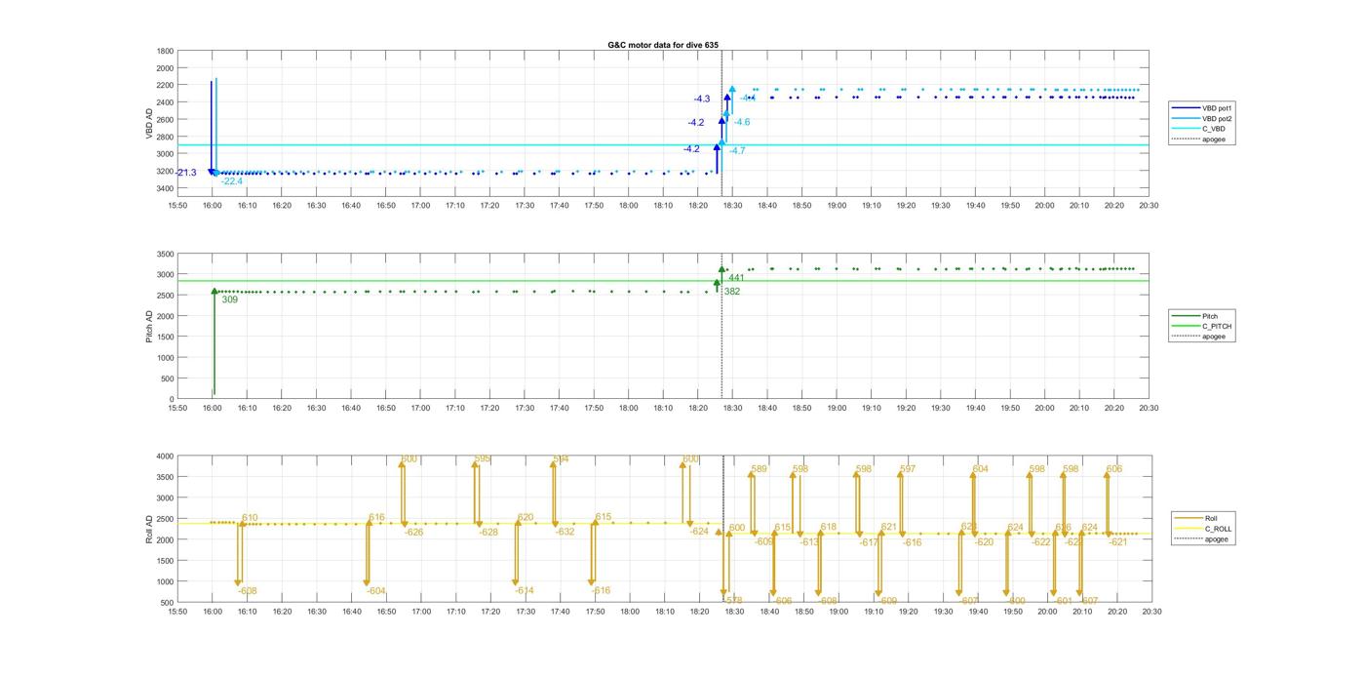The height and width of the screenshot is (676, 1365).
Task: Click the '-614' roll annotation
Action: (525, 591)
